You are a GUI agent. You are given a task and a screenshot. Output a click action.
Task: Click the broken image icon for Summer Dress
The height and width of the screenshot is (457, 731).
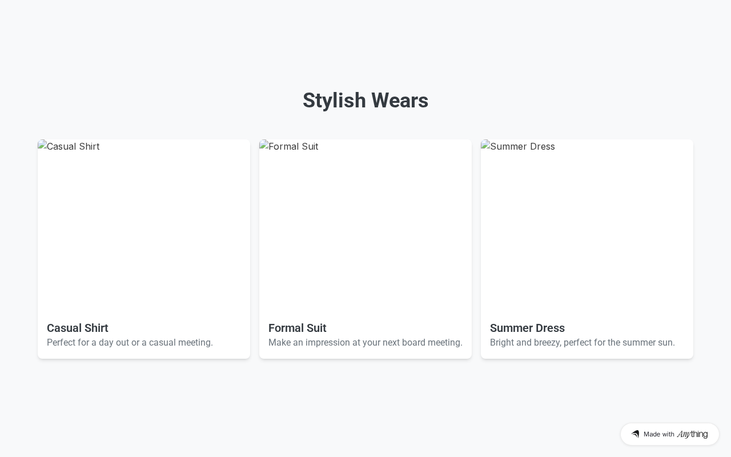(x=485, y=145)
